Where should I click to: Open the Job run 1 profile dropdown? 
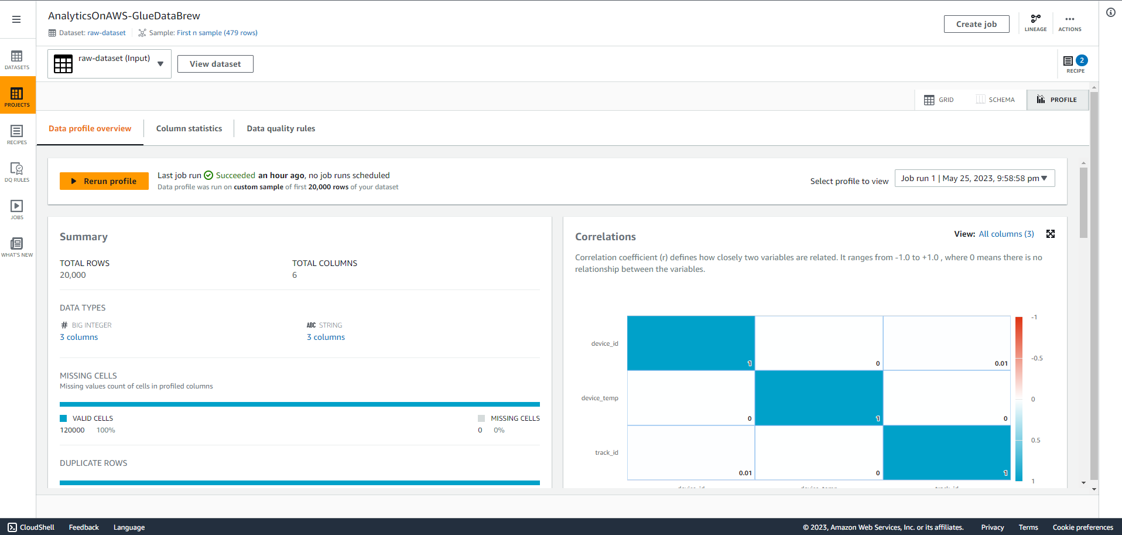[975, 178]
